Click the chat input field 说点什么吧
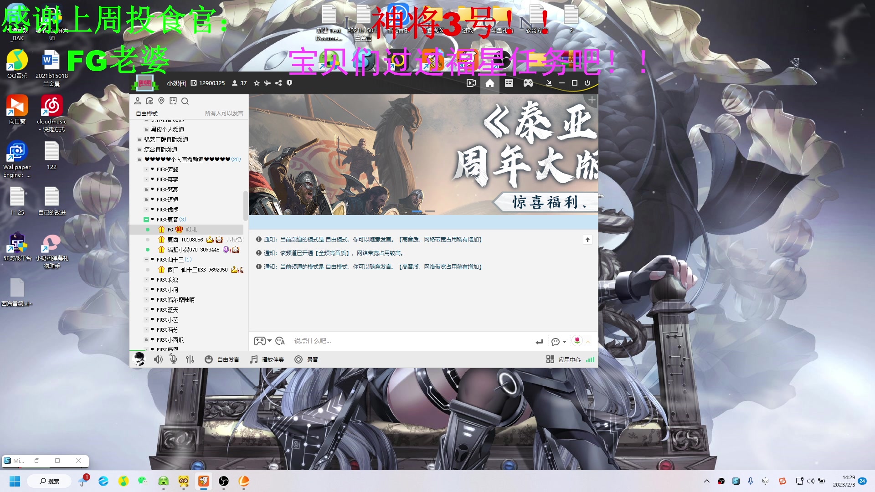This screenshot has height=492, width=875. [410, 341]
